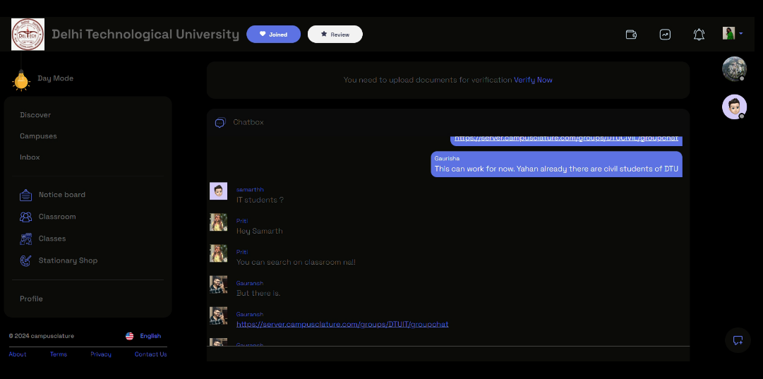This screenshot has width=763, height=379.
Task: Click the Delhi Technological University logo
Action: (28, 34)
